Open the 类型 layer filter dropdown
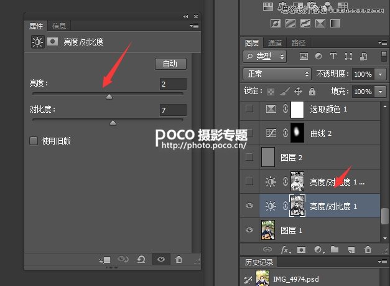This screenshot has height=286, width=390. pos(264,56)
